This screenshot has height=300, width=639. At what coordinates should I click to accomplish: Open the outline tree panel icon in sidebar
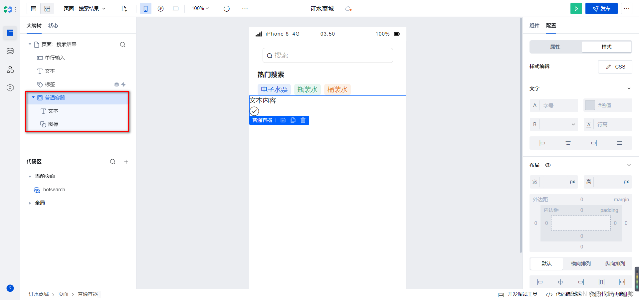pyautogui.click(x=10, y=33)
